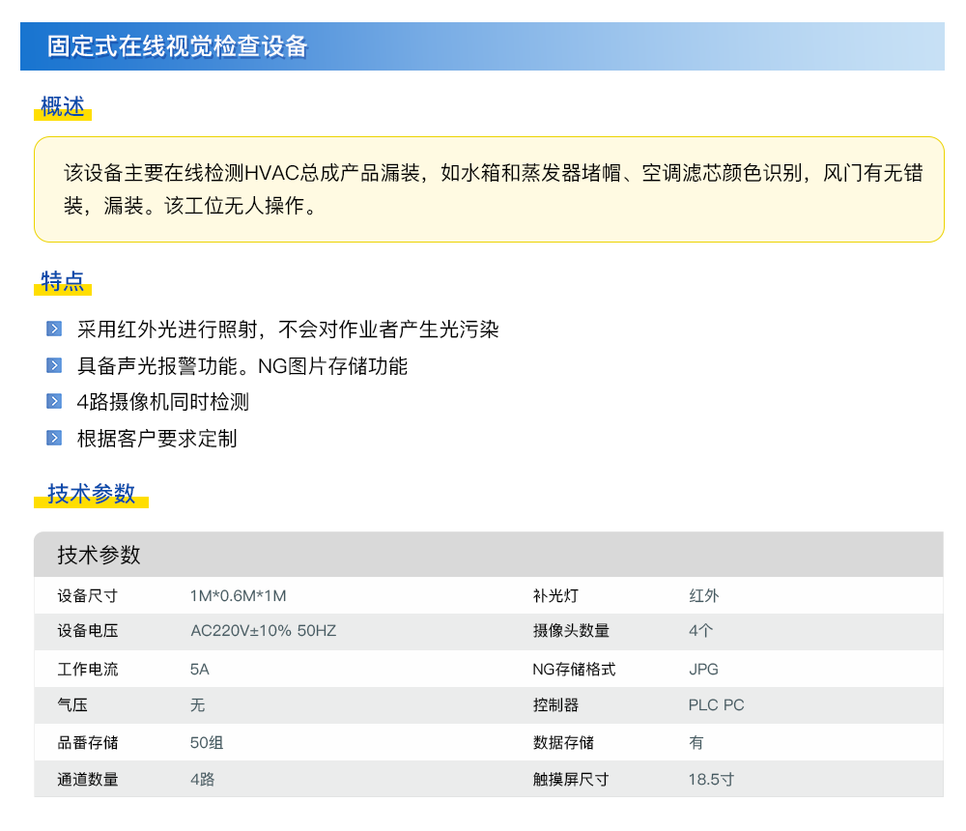
Task: Click the gray 技术参数 table header bar
Action: [488, 555]
